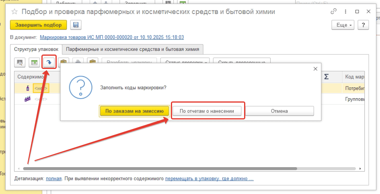Open the Еще dropdown menu
The height and width of the screenshot is (194, 380).
coord(344,25)
